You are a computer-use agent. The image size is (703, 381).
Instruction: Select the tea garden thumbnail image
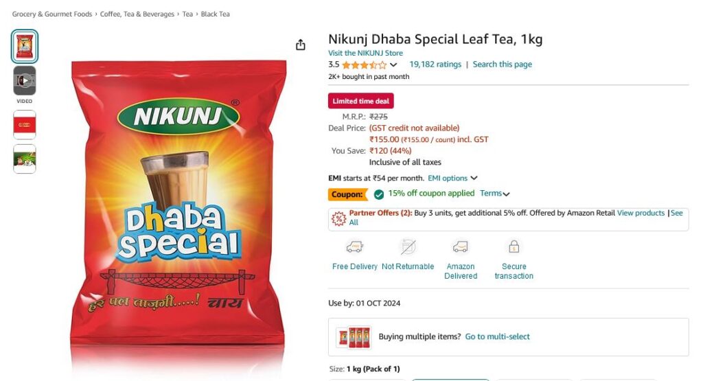click(x=24, y=159)
